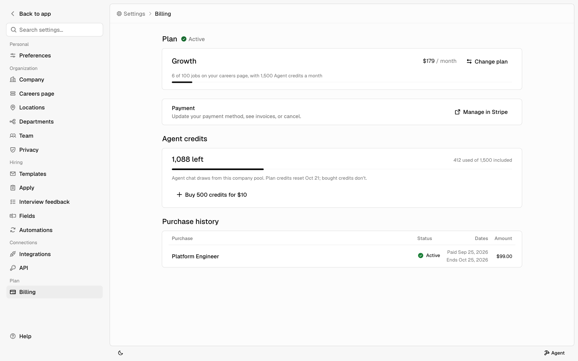The height and width of the screenshot is (361, 578).
Task: Click the Billing card icon
Action: [x=13, y=292]
